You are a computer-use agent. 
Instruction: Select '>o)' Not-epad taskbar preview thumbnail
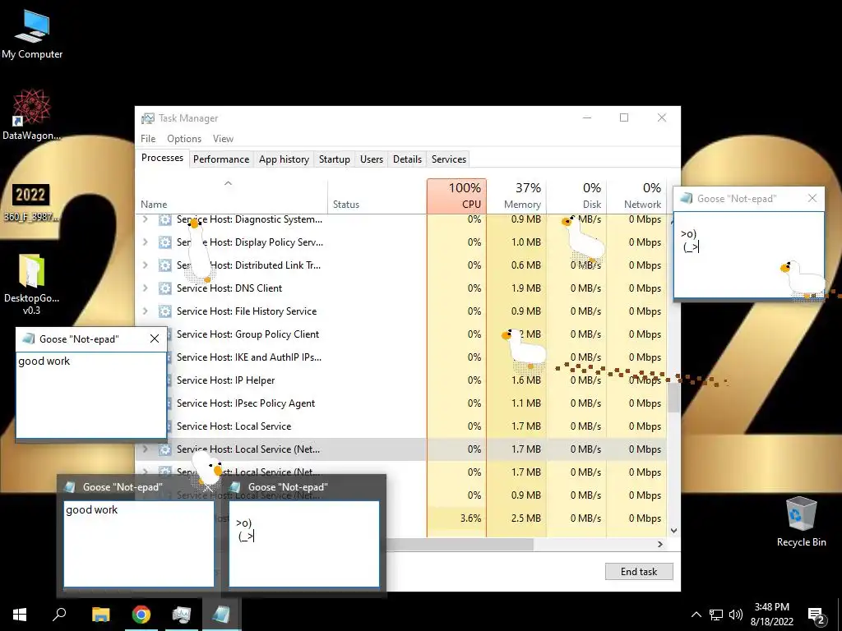304,536
